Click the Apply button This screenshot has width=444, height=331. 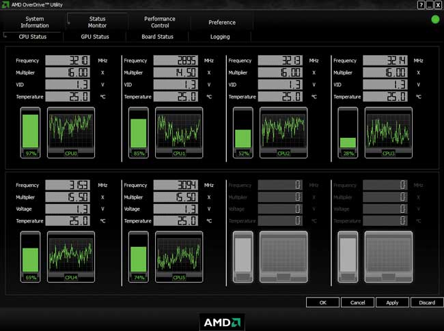[x=392, y=302]
